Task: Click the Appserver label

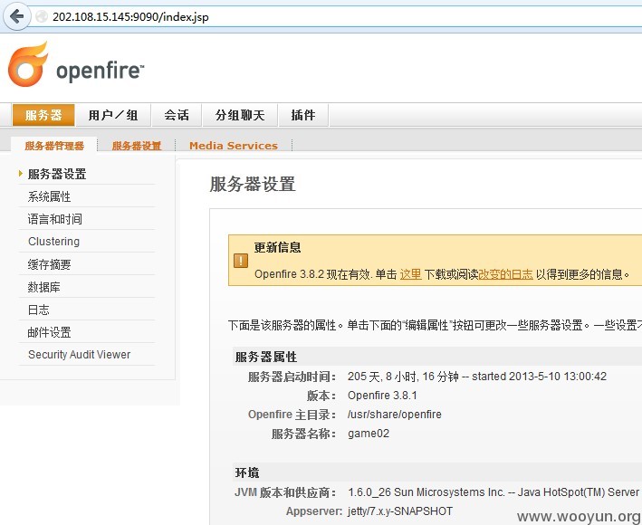Action: tap(314, 511)
